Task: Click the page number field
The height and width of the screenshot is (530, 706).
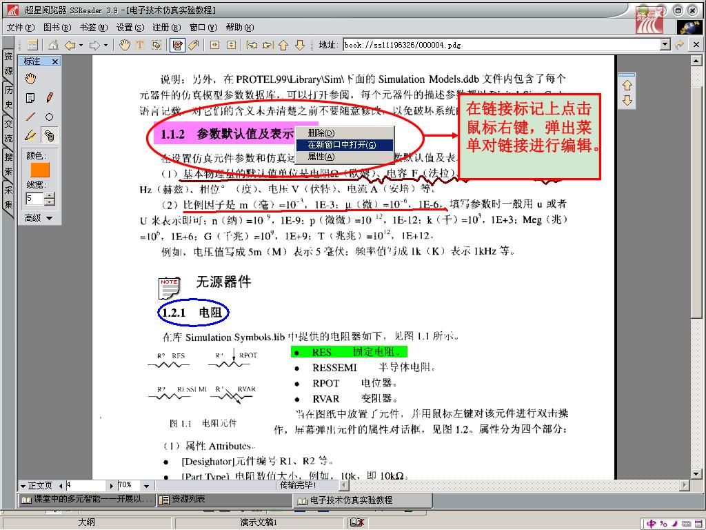Action: tap(86, 485)
